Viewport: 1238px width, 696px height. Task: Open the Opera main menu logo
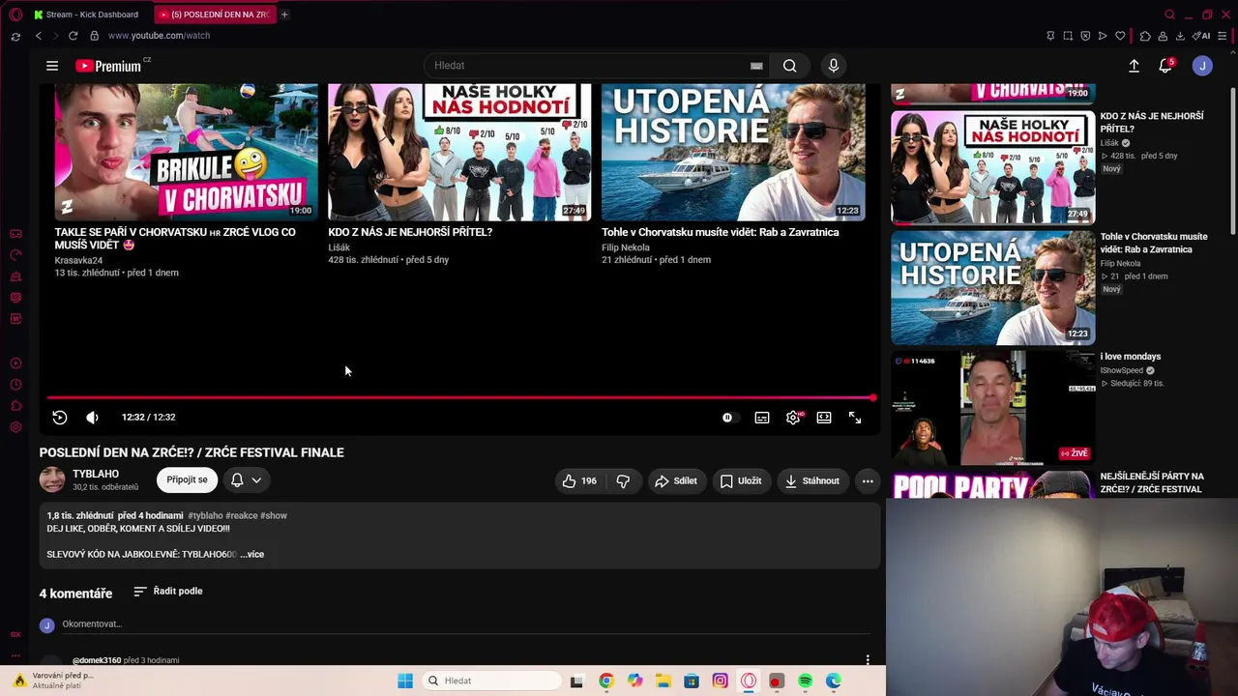tap(15, 14)
